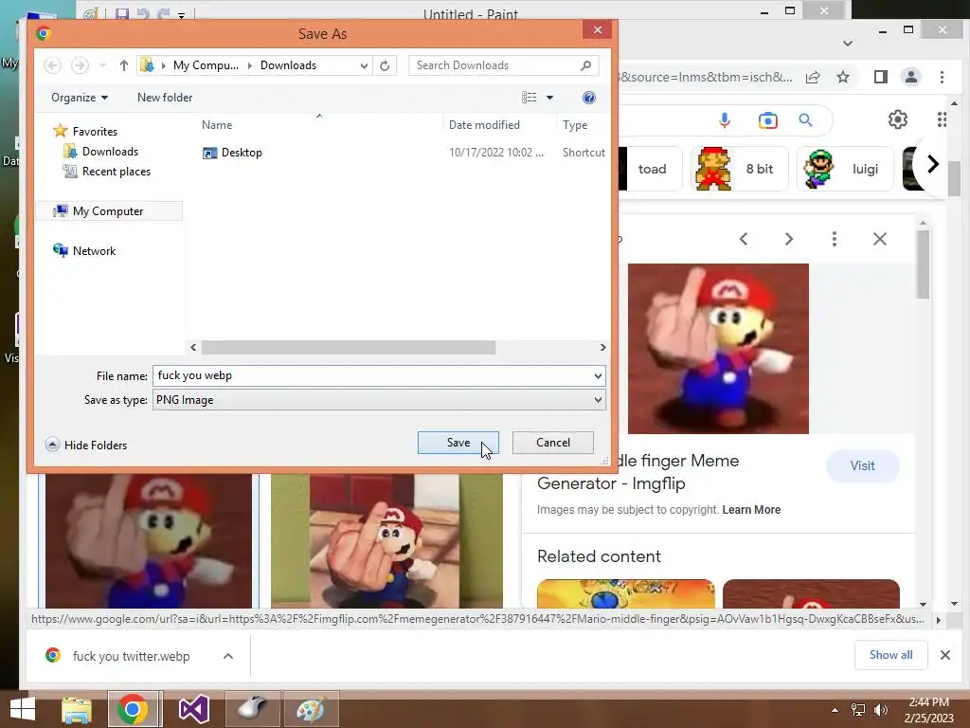Open Downloads in the navigation pane
The height and width of the screenshot is (728, 970).
point(110,152)
